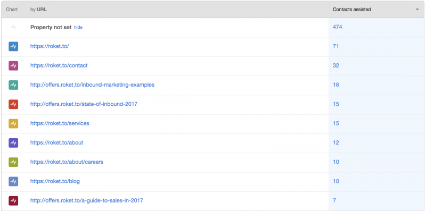The height and width of the screenshot is (211, 426).
Task: Click the 15 value for state-of-inbound-2017
Action: coord(336,104)
